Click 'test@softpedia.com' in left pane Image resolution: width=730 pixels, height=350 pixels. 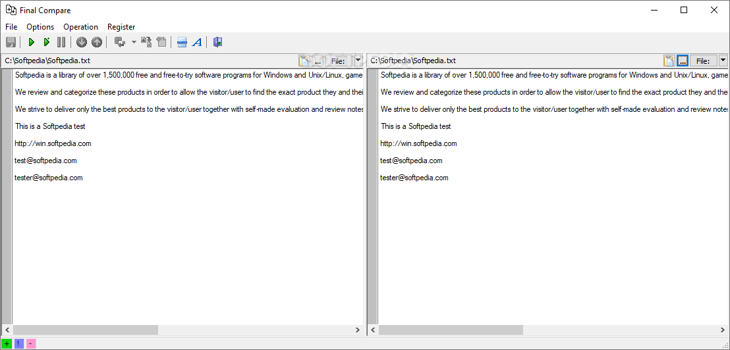click(45, 161)
